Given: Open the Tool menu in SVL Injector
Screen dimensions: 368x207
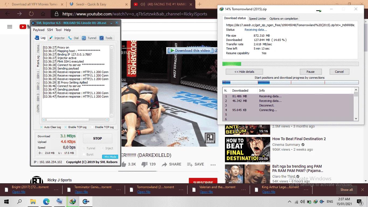Looking at the screenshot, I should click(58, 30).
